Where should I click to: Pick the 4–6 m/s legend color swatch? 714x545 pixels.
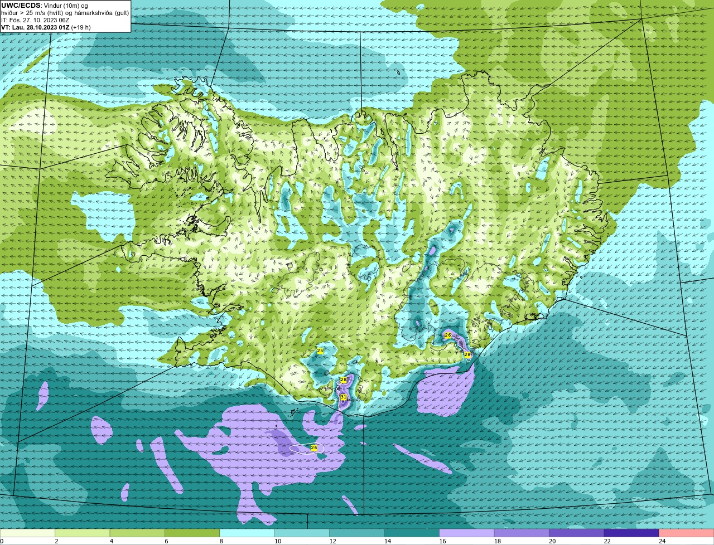click(x=137, y=533)
